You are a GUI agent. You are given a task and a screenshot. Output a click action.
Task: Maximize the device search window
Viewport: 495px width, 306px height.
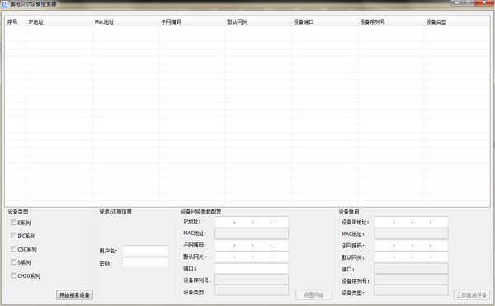[468, 2]
